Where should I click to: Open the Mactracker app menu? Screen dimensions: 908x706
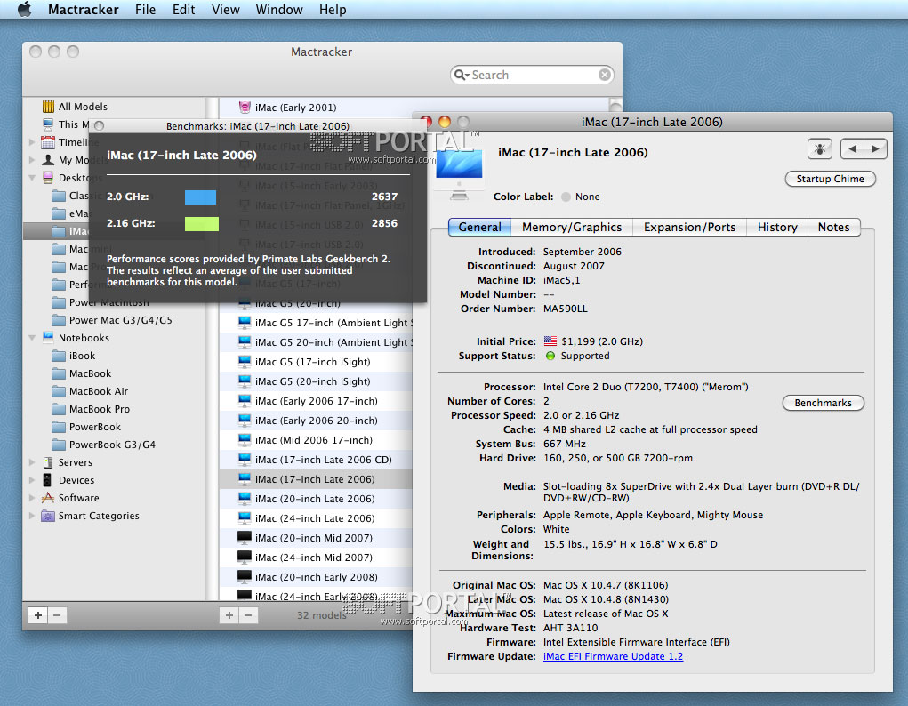83,10
